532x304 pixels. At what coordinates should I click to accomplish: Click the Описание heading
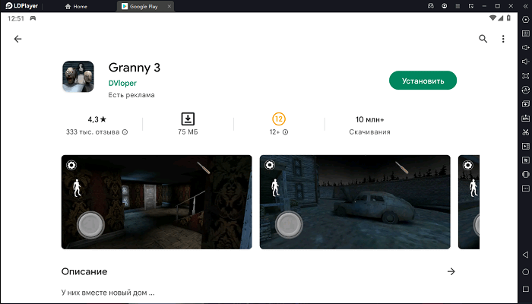tap(84, 271)
